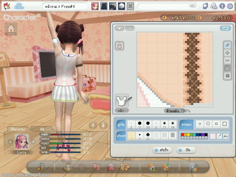Open the snail shell icon in top bar
This screenshot has width=236, height=177.
click(214, 6)
